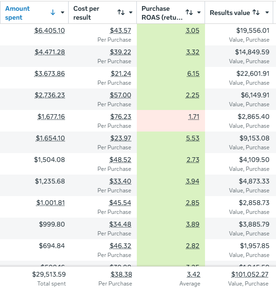The width and height of the screenshot is (276, 293).
Task: Click ROAS value 2.73
Action: 193,160
